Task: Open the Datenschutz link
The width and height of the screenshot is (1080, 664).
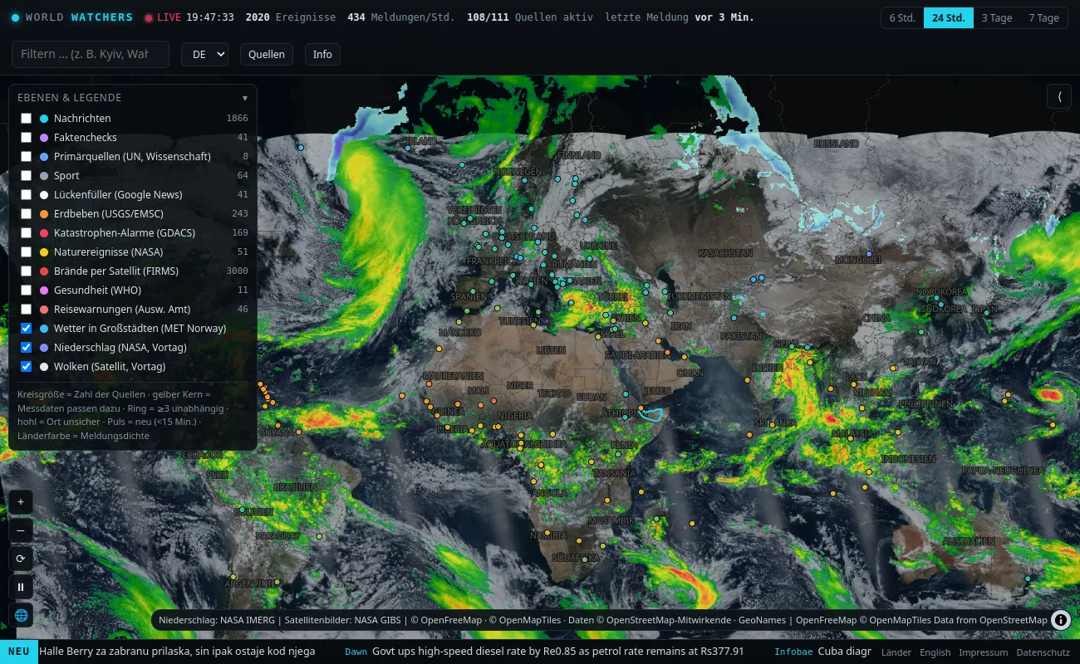Action: tap(1043, 652)
